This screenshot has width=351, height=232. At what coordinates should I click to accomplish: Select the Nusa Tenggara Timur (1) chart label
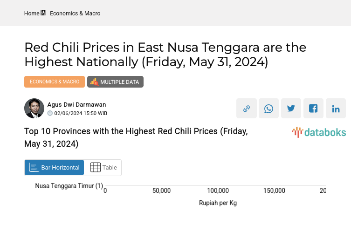click(x=69, y=186)
